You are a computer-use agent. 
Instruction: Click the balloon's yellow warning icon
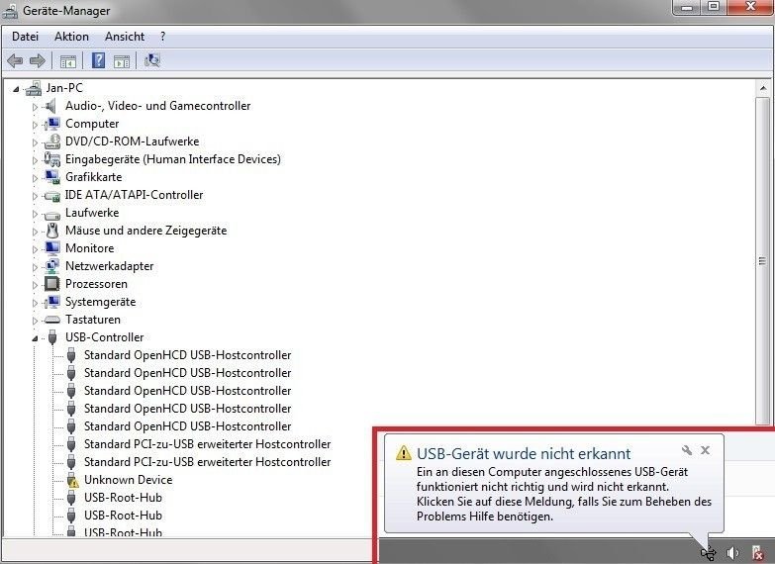click(403, 452)
